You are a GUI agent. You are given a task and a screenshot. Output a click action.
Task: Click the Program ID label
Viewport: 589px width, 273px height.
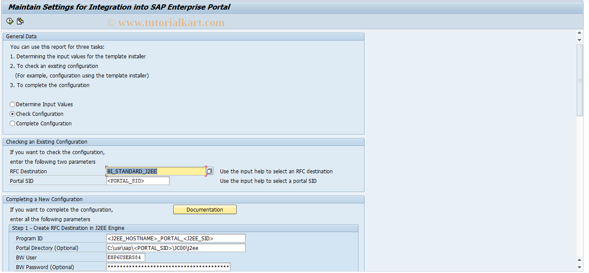coord(29,239)
